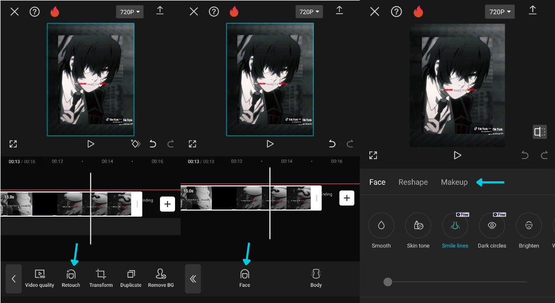Add a clip with plus button, left panel

click(168, 204)
